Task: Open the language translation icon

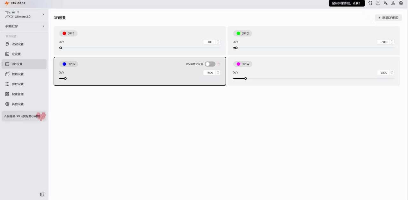Action: point(386,3)
